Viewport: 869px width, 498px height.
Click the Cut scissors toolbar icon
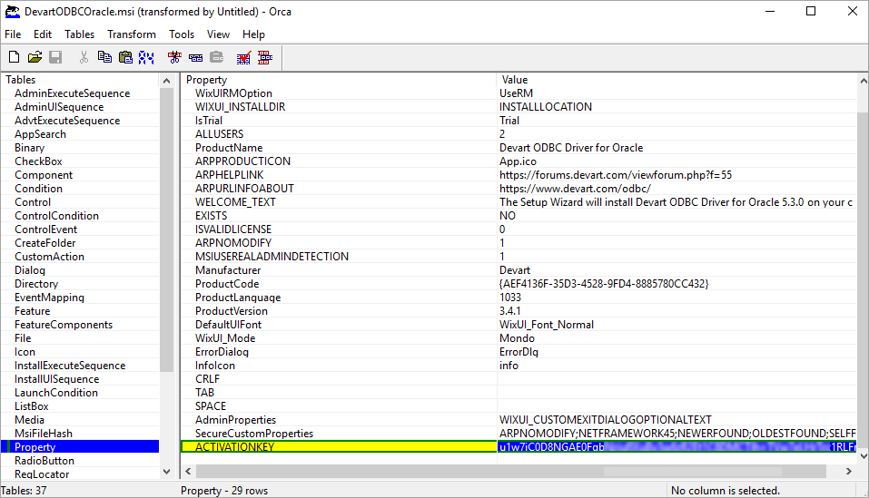[x=84, y=57]
